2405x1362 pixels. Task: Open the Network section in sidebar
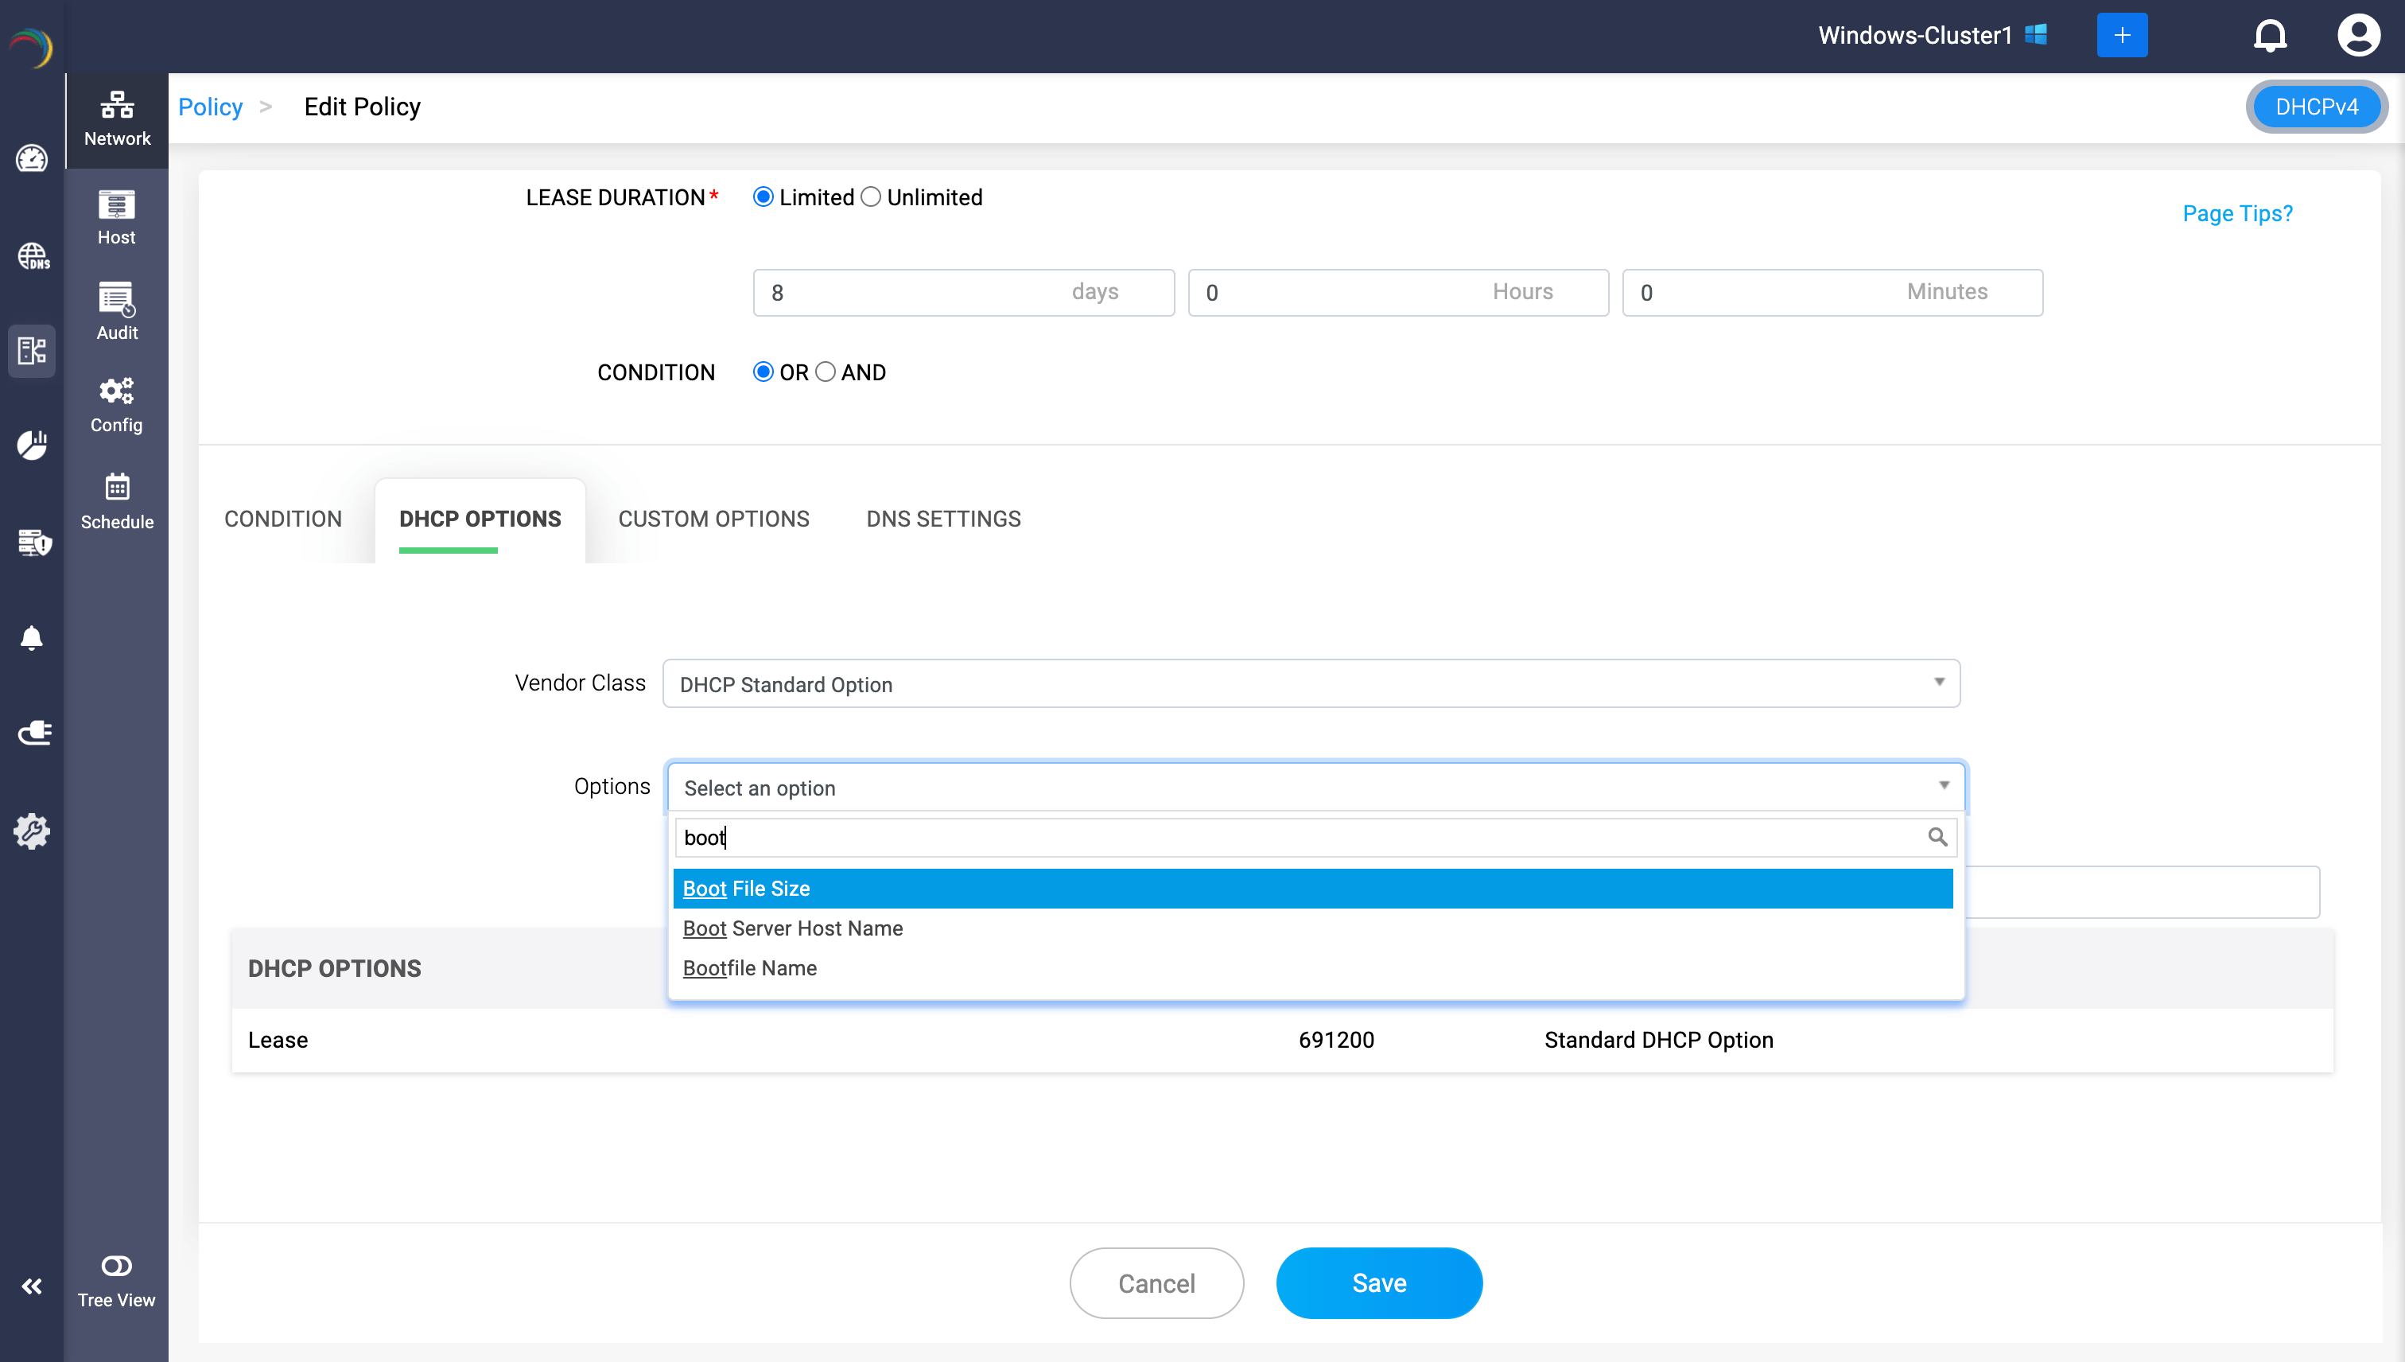tap(117, 119)
